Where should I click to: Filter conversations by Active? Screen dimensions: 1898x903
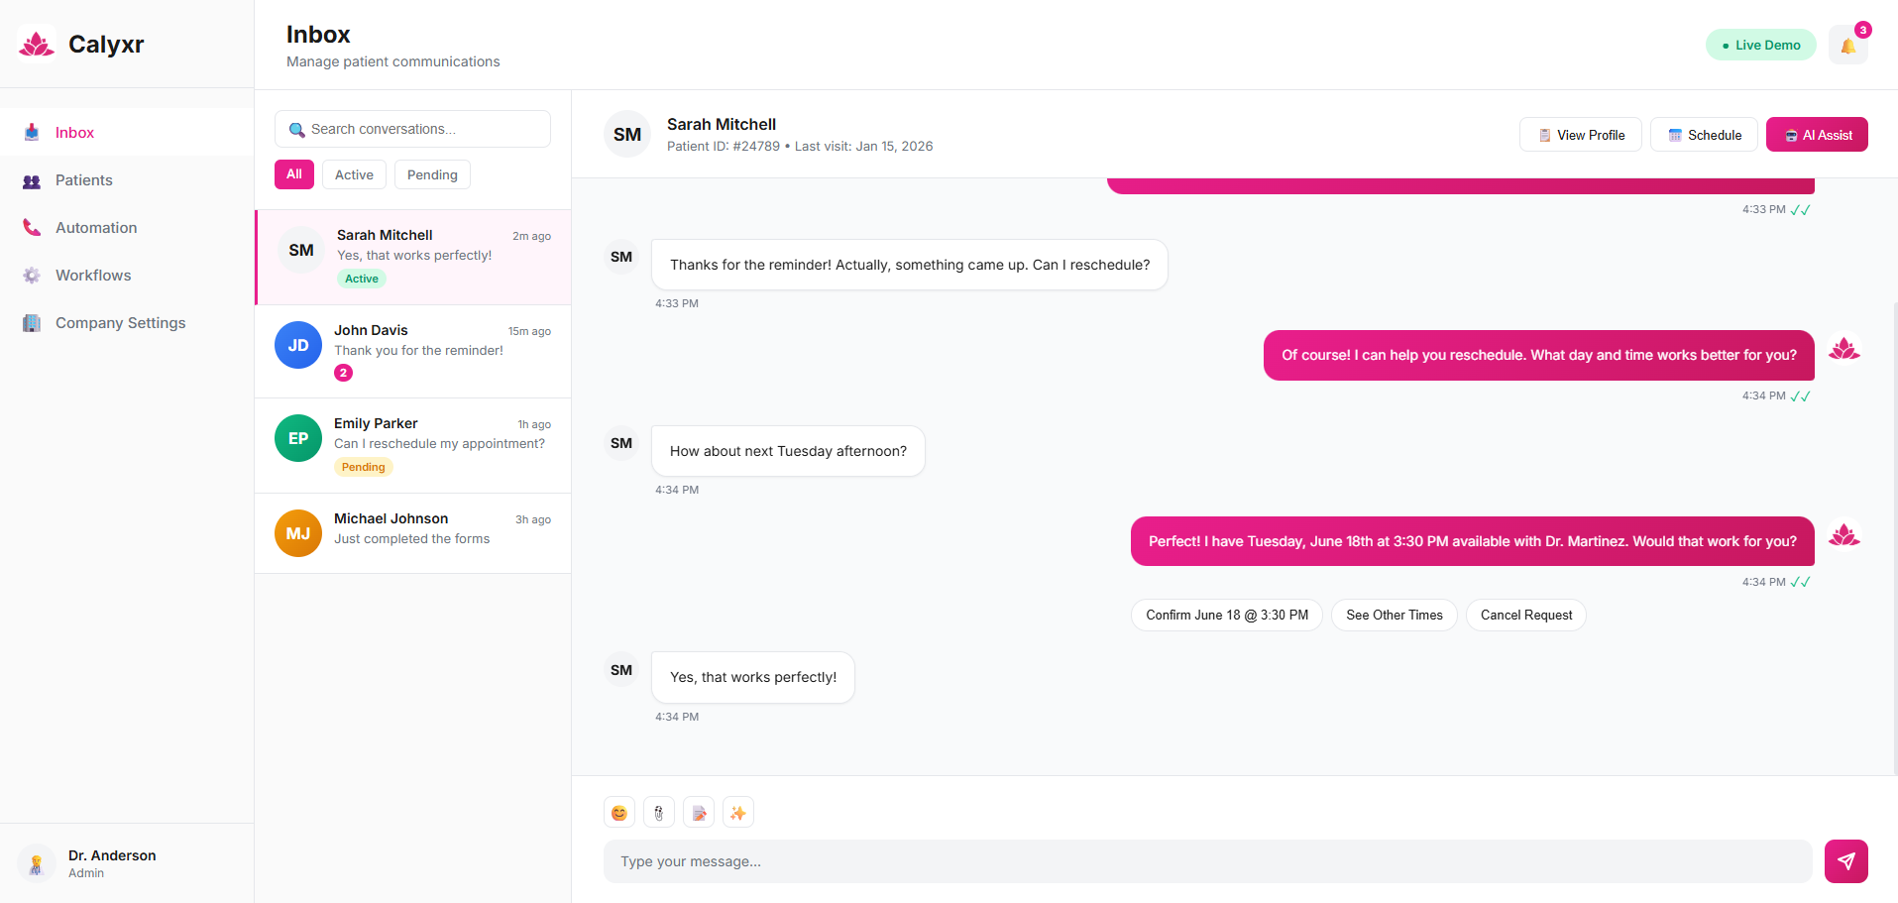354,174
